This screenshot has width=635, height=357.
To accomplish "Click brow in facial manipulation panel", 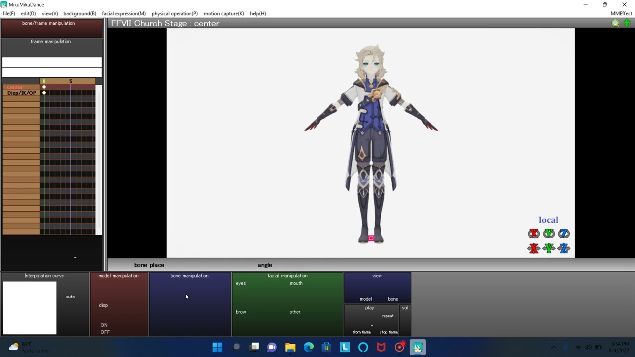I will [x=241, y=312].
